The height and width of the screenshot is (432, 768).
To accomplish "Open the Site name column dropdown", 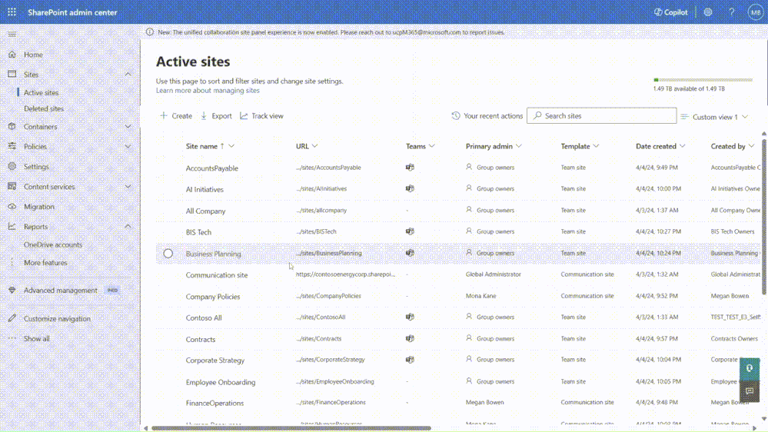I will tap(231, 146).
